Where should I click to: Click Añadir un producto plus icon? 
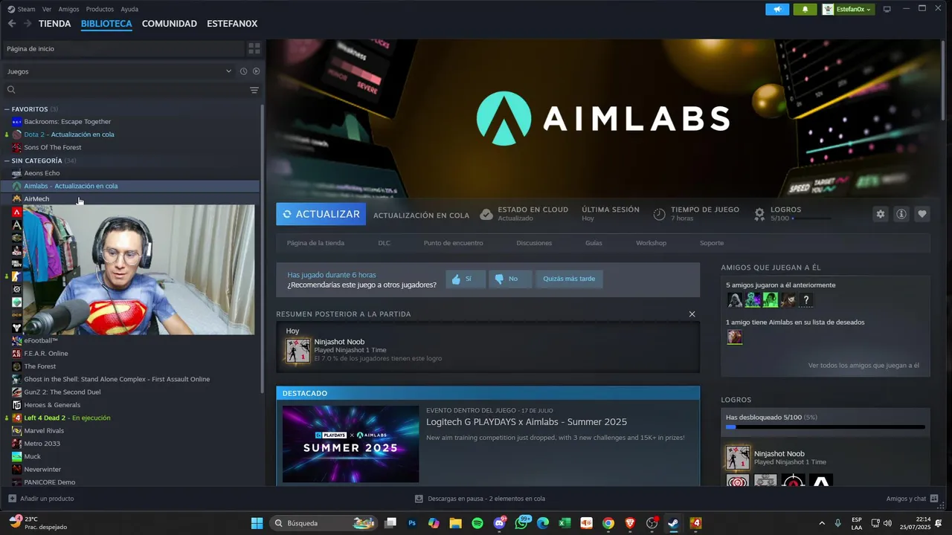pos(12,499)
